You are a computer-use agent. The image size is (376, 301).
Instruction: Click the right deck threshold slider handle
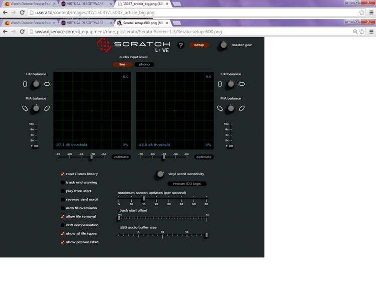pyautogui.click(x=164, y=157)
